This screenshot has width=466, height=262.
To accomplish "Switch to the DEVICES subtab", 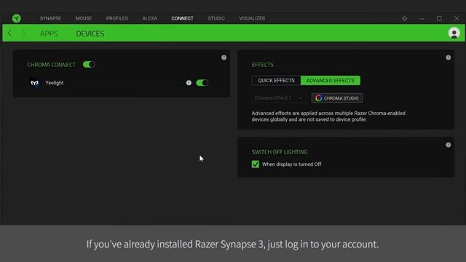I will click(90, 33).
